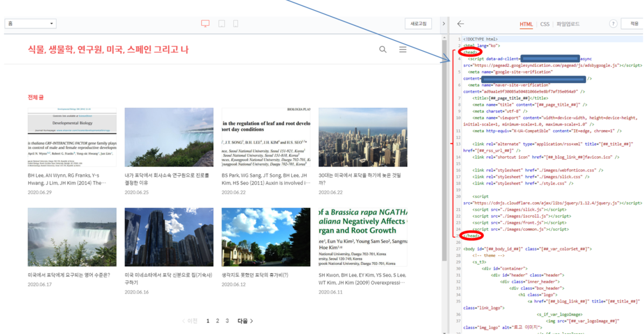Open Developmental Biology paper thumbnail
The image size is (644, 336).
coord(72,137)
